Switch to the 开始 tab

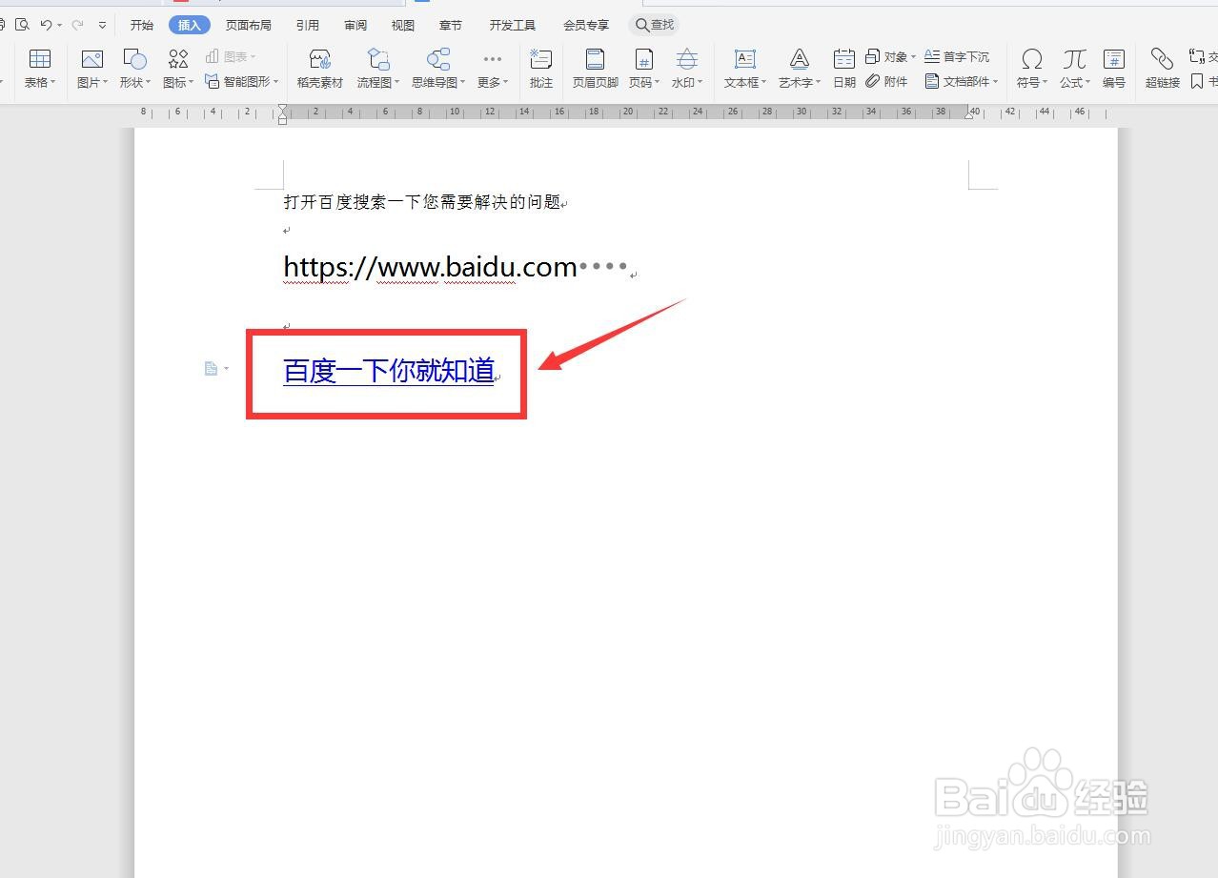(141, 26)
